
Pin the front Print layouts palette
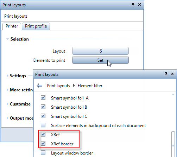166,74
